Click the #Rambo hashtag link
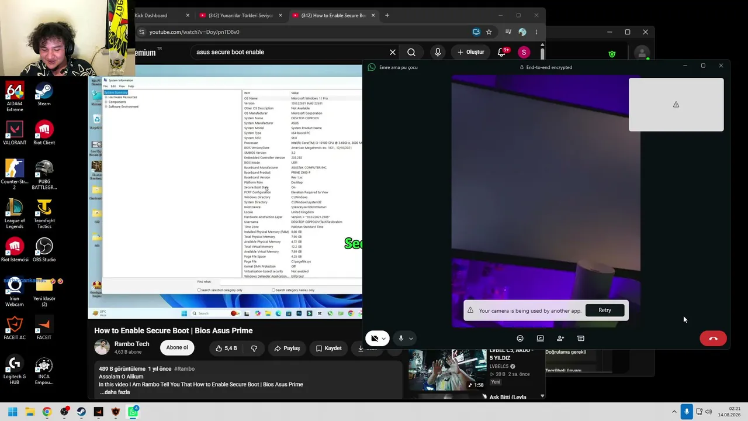748x421 pixels. tap(184, 369)
